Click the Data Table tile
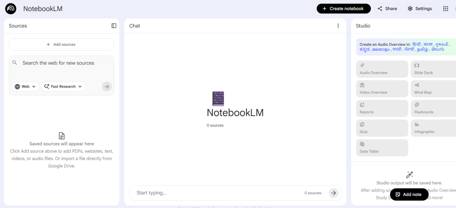Image resolution: width=456 pixels, height=208 pixels. click(x=382, y=148)
